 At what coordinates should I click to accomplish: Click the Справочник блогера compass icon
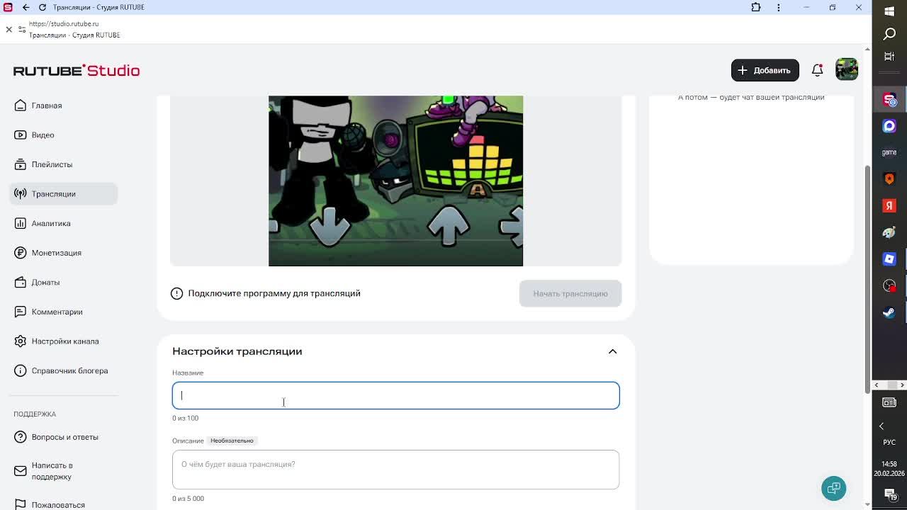pyautogui.click(x=20, y=370)
